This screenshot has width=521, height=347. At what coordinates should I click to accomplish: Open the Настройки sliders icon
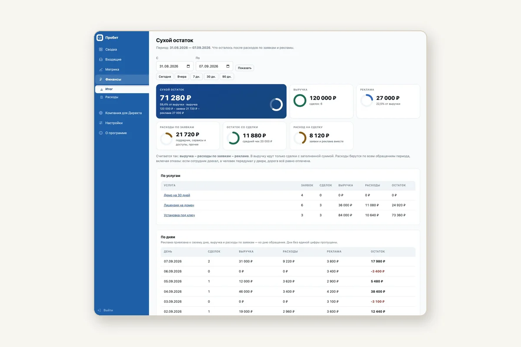101,123
